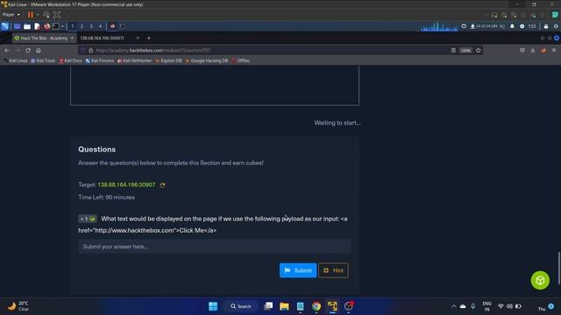Click the ENG IN language indicator
The image size is (561, 315).
tap(486, 306)
